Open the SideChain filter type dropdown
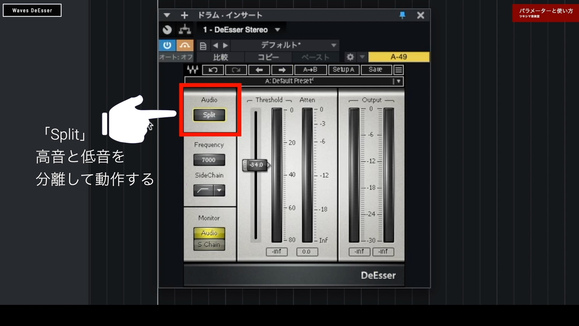Image resolution: width=579 pixels, height=326 pixels. click(220, 190)
